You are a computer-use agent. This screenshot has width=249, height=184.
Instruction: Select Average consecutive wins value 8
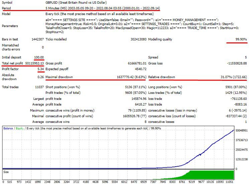pos(145,122)
